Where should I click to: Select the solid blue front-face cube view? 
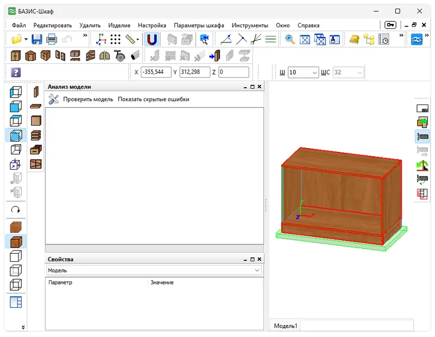coord(16,106)
